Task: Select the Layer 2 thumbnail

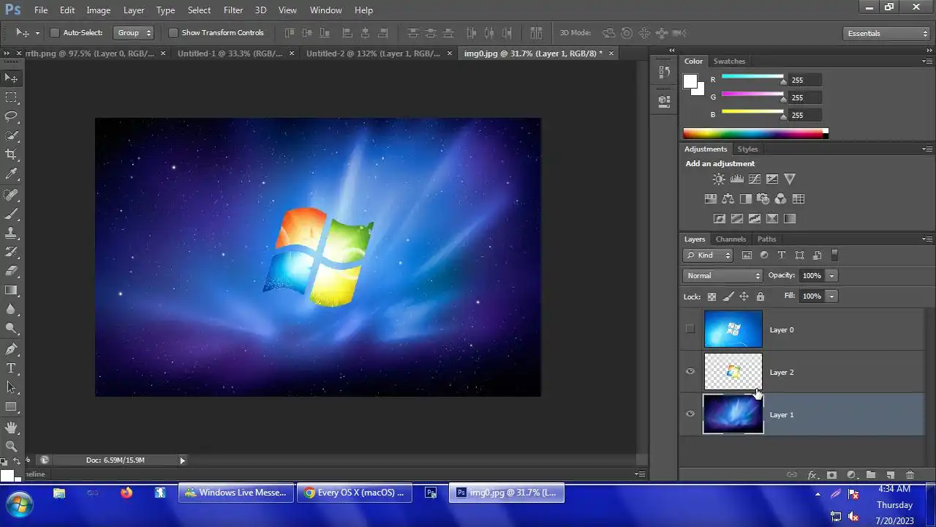Action: pos(733,372)
